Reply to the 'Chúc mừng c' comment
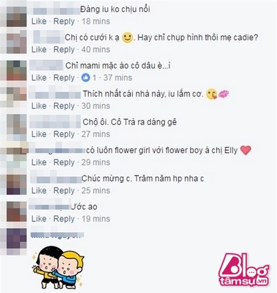This screenshot has width=277, height=293. (64, 191)
